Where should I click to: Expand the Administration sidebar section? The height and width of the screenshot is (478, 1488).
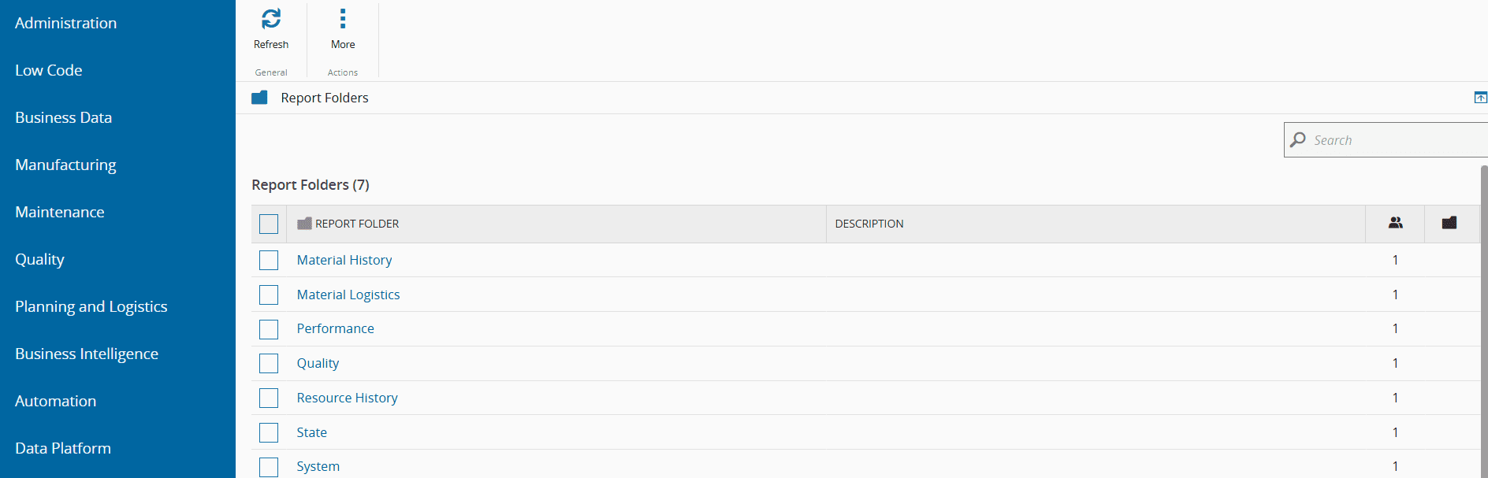66,23
